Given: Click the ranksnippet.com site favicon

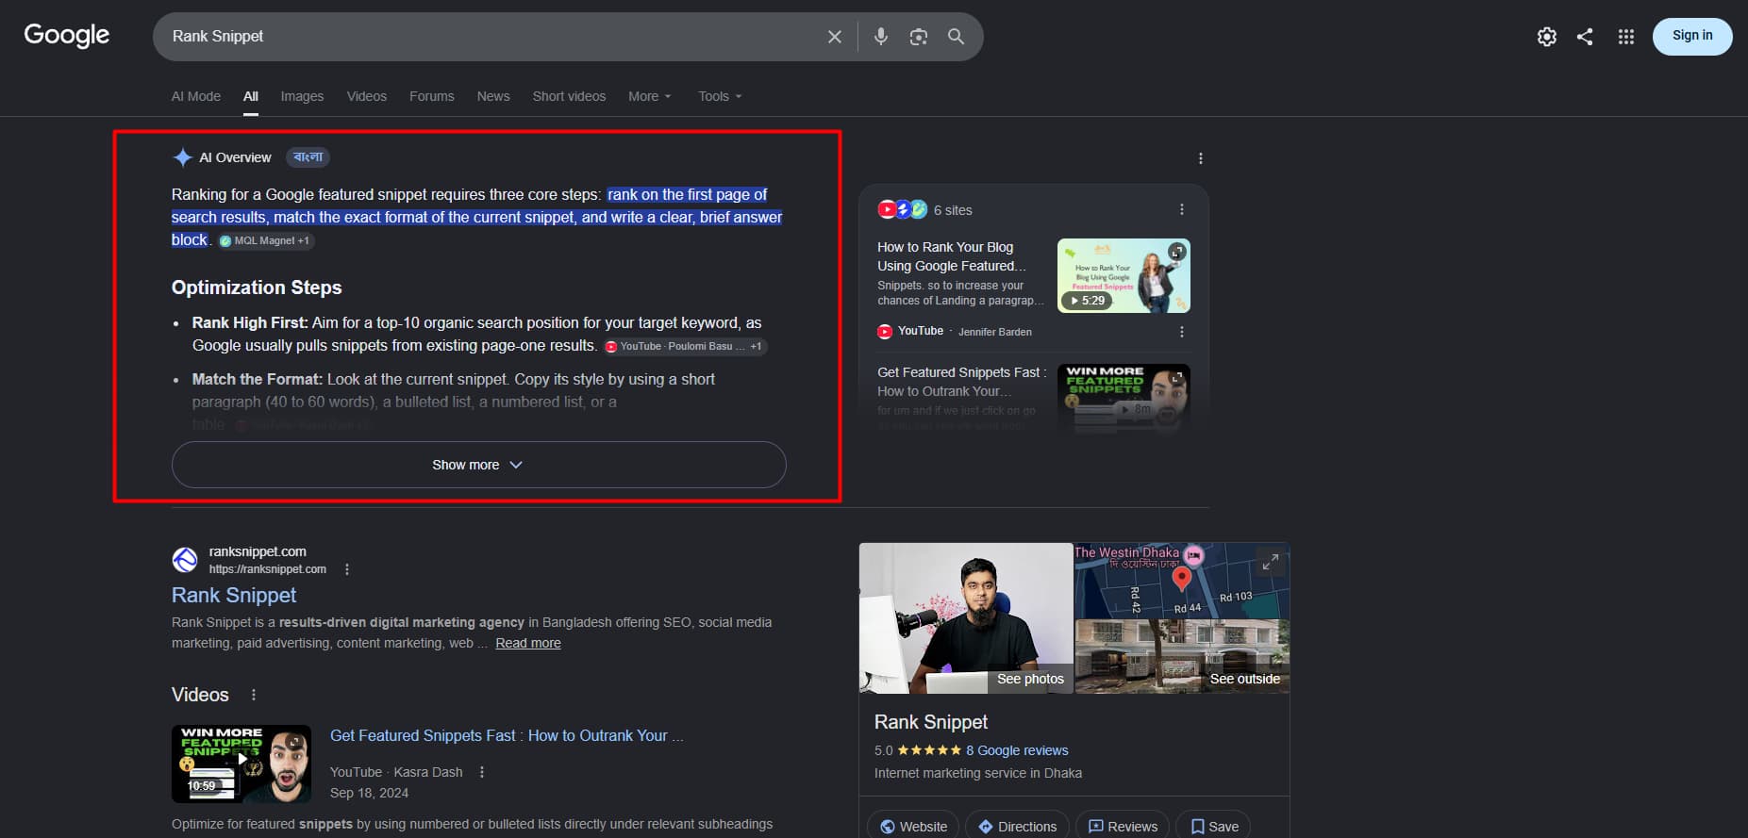Looking at the screenshot, I should click(x=185, y=560).
